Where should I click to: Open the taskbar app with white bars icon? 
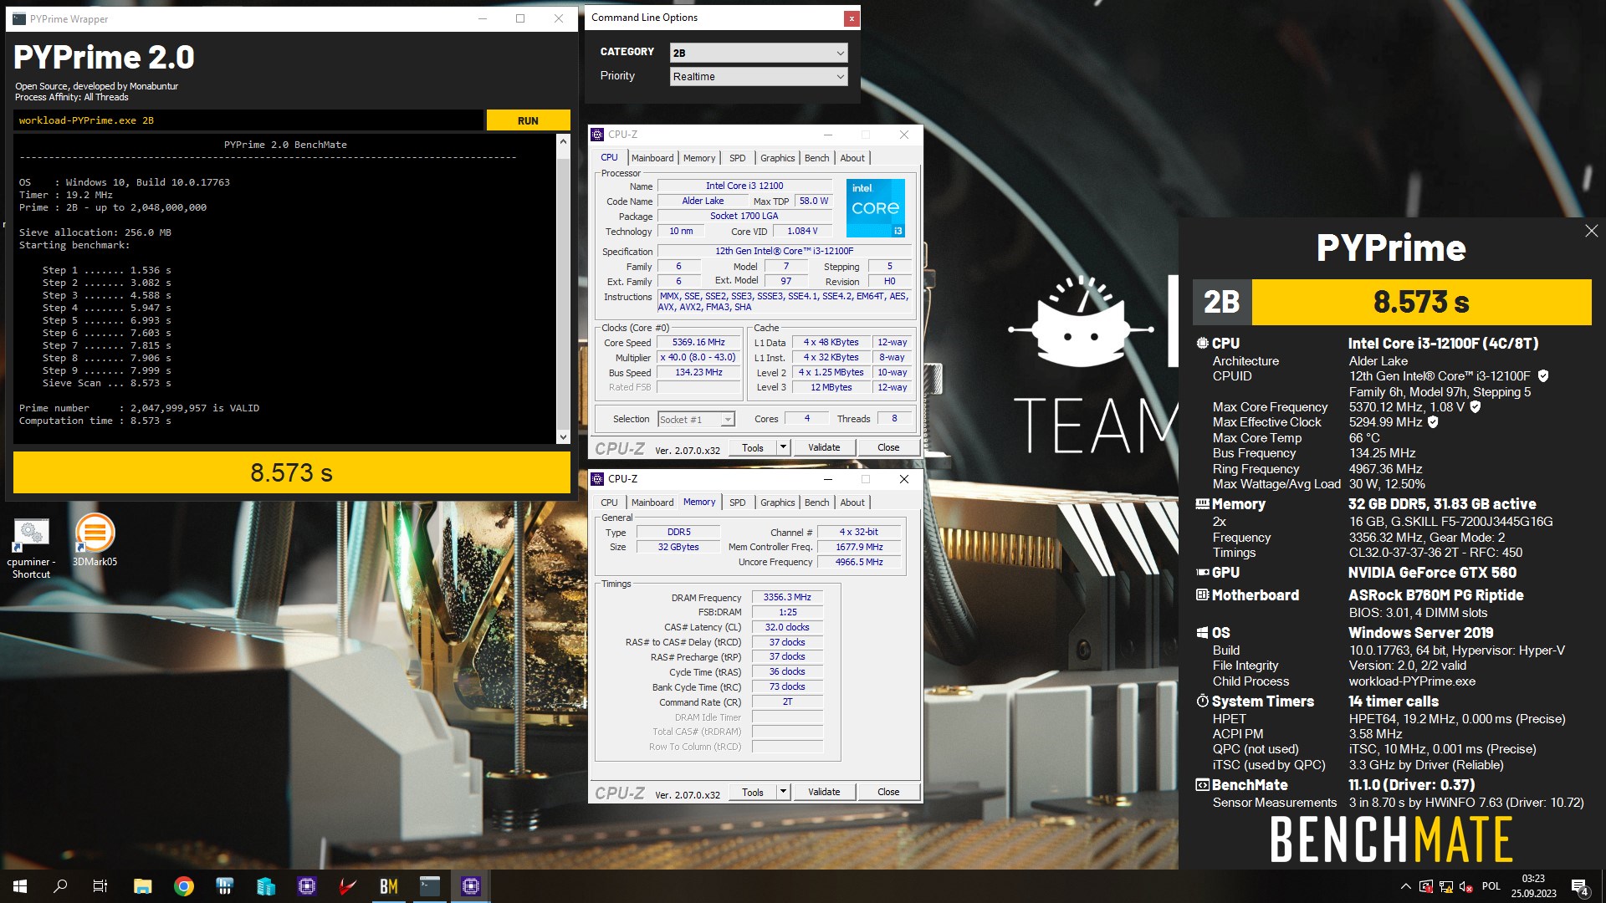click(225, 886)
